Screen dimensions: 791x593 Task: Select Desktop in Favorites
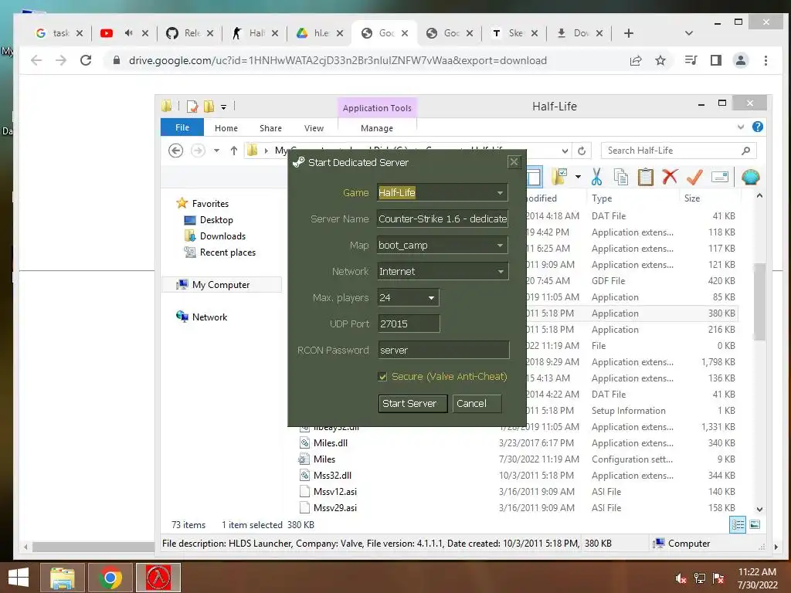pyautogui.click(x=216, y=220)
